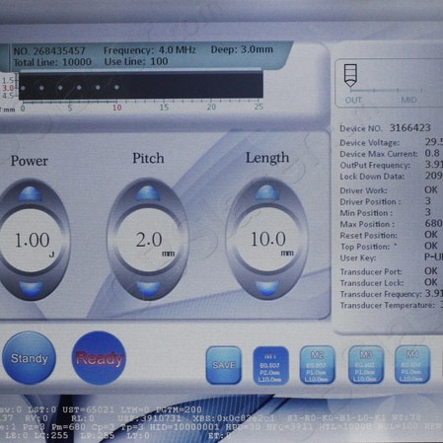Click the Device NO. 3166423 value
The width and height of the screenshot is (443, 443).
410,127
